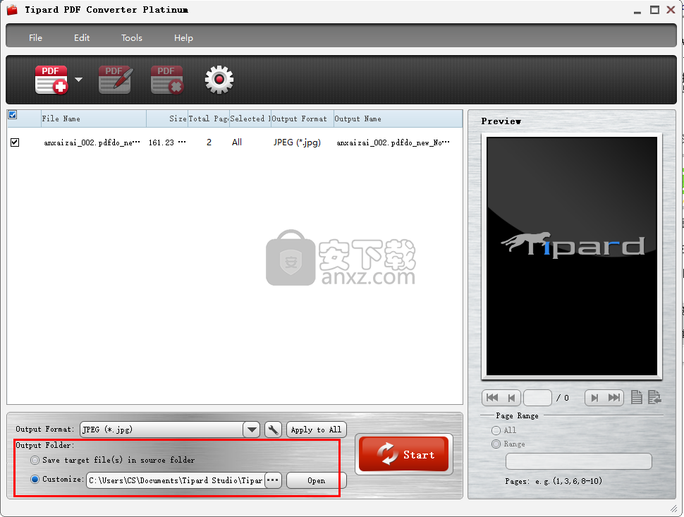The image size is (684, 517).
Task: Open the Tools menu
Action: coord(132,38)
